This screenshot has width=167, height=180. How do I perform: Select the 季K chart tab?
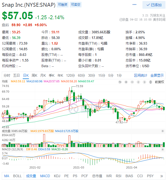click(52, 75)
